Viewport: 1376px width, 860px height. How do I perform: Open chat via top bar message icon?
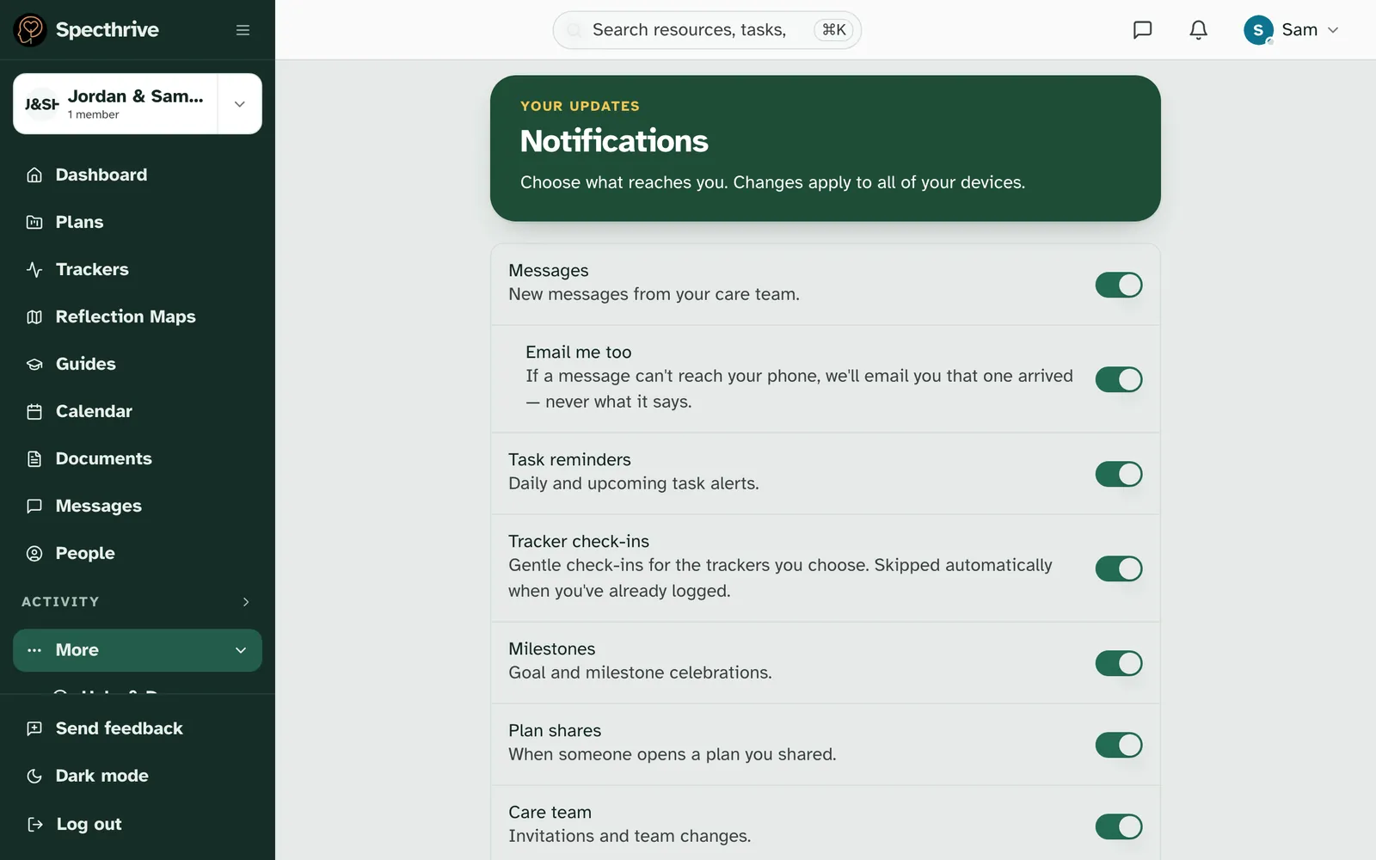click(1142, 30)
